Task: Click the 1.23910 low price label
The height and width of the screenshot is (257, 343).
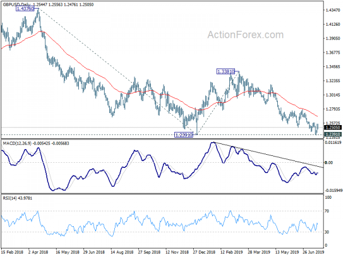Action: pyautogui.click(x=184, y=135)
